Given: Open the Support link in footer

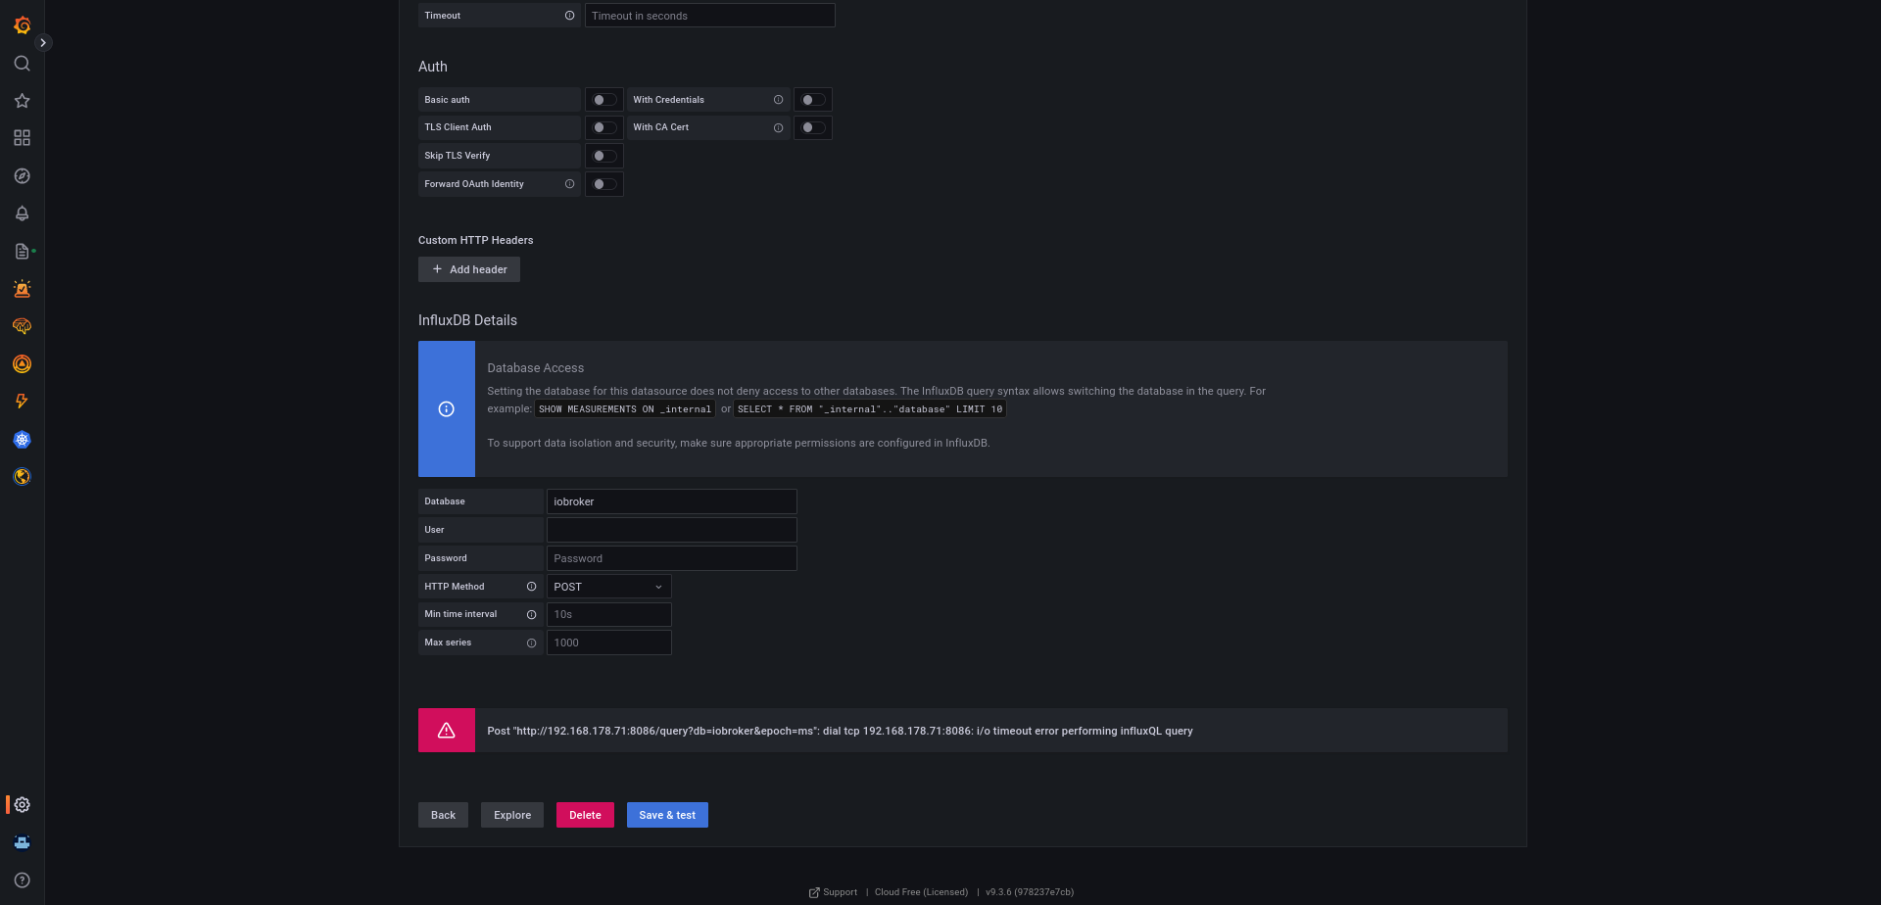Looking at the screenshot, I should [833, 892].
